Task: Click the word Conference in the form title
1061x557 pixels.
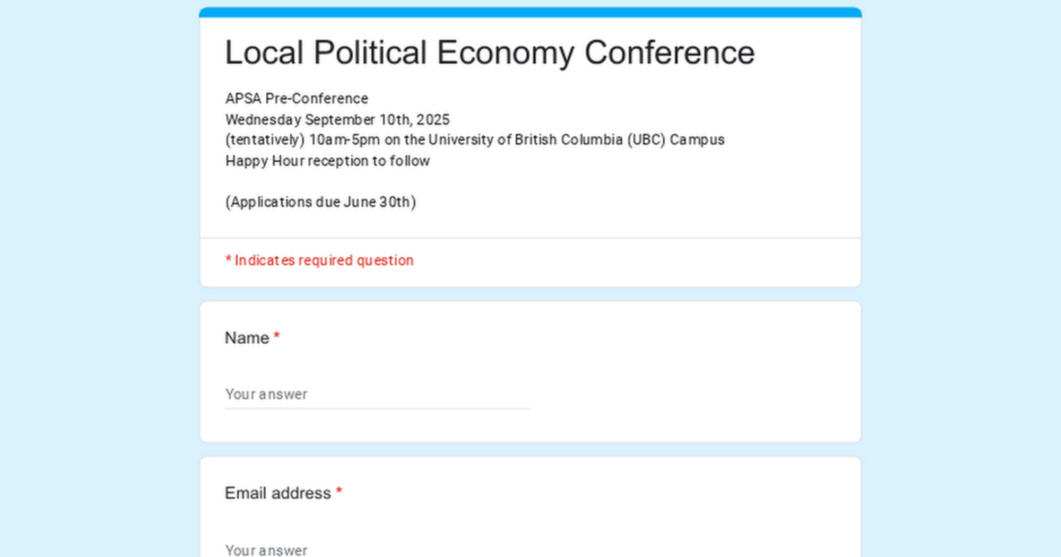Action: (x=669, y=53)
